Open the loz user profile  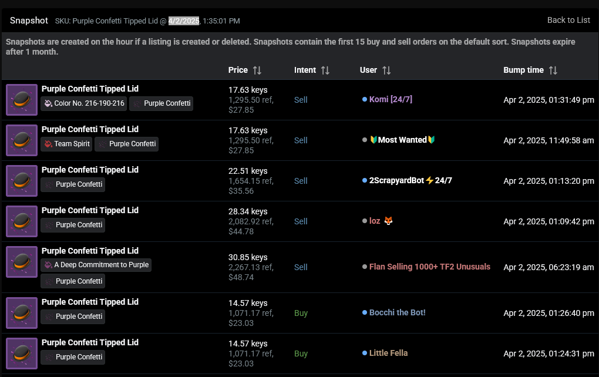point(375,221)
